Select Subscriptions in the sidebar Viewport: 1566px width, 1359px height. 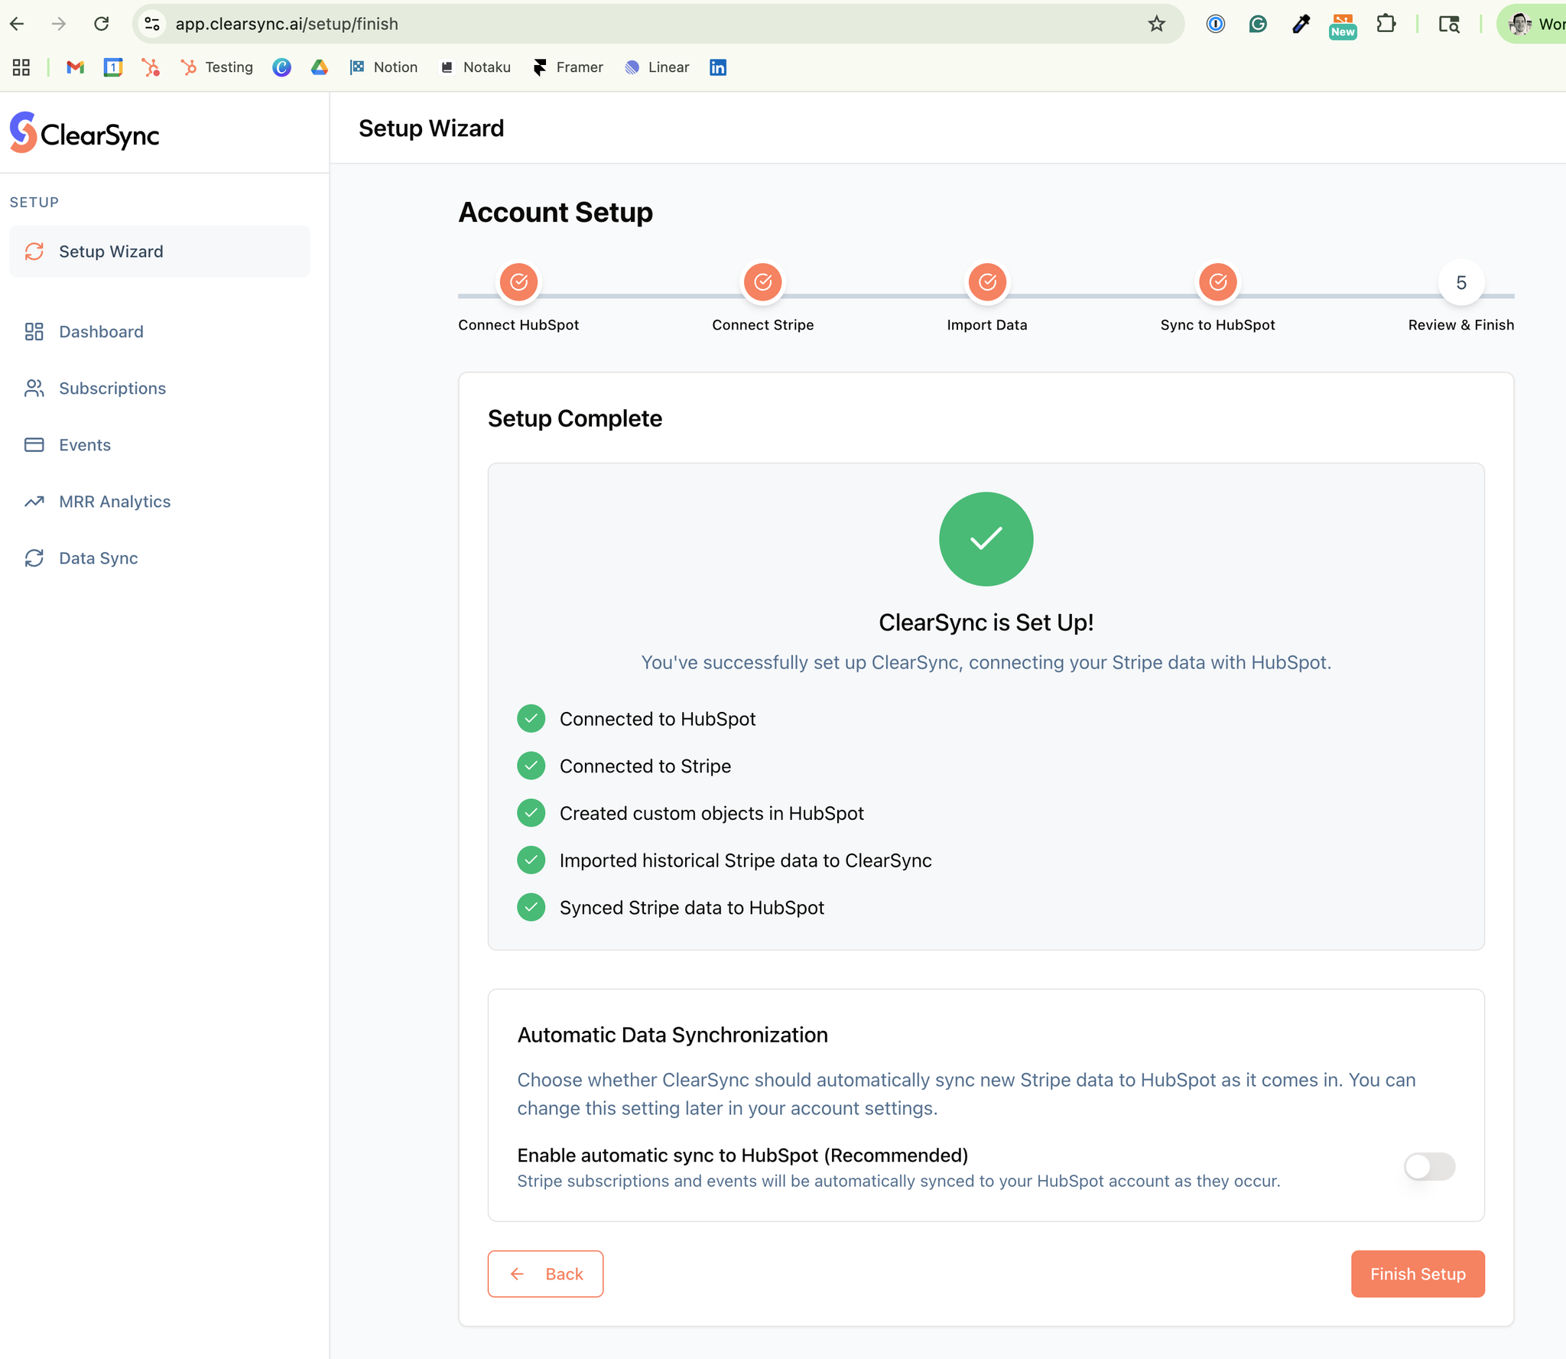click(x=112, y=388)
